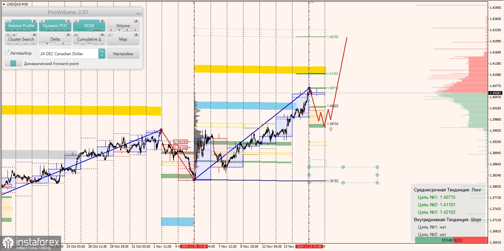Image resolution: width=504 pixels, height=251 pixels.
Task: Click Внутридневная Тенденция: Шорт heading
Action: pos(447,219)
